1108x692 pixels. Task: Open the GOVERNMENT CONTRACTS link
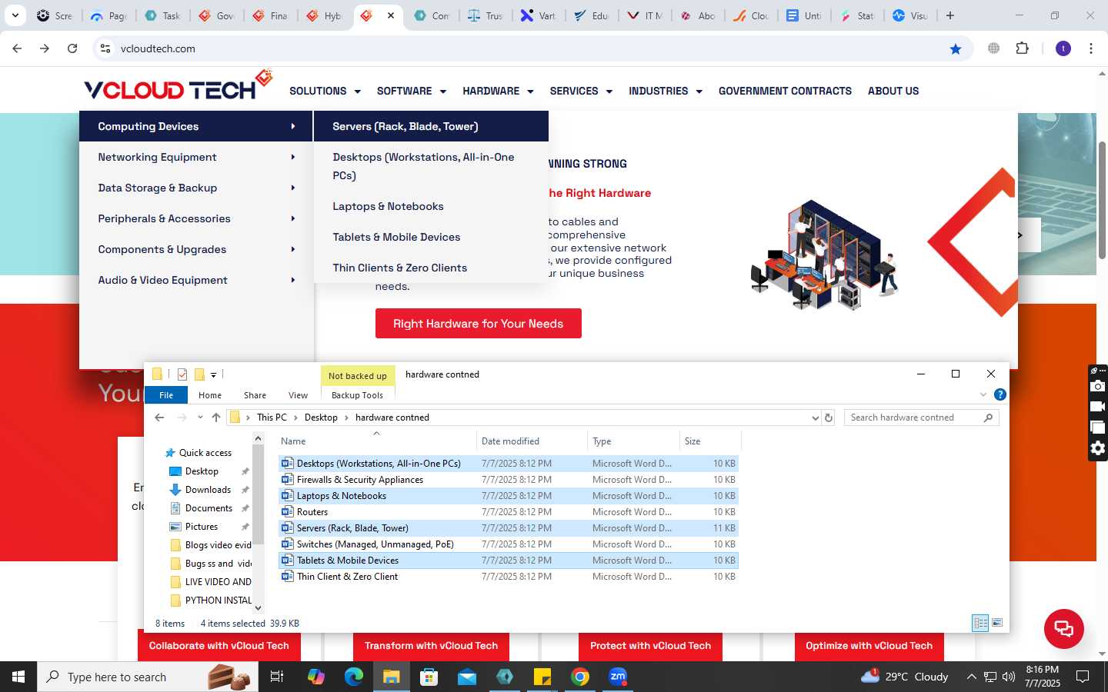785,91
